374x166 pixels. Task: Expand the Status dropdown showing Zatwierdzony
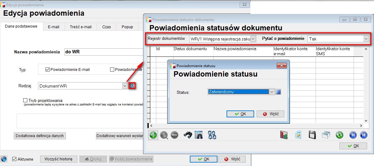(272, 92)
